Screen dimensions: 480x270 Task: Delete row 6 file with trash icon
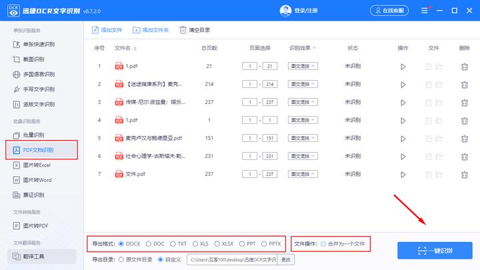pyautogui.click(x=465, y=157)
